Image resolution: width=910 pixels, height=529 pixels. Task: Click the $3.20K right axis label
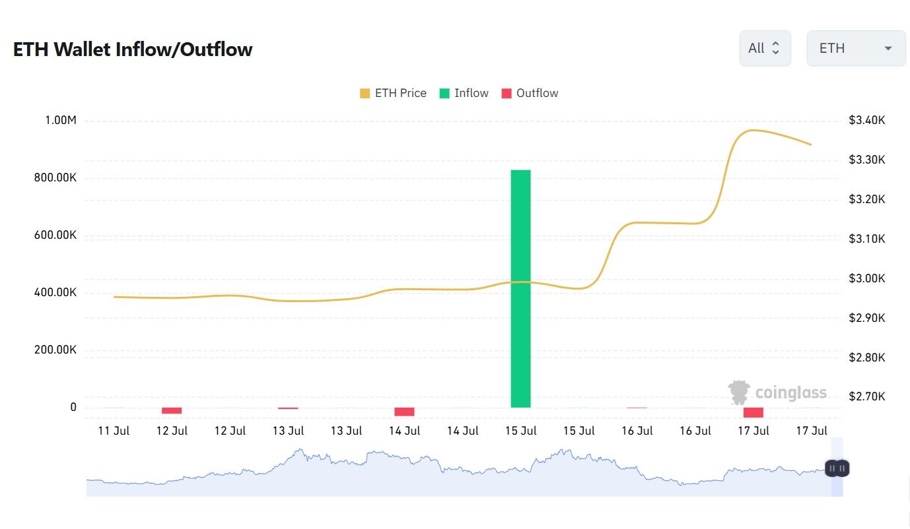(x=866, y=199)
